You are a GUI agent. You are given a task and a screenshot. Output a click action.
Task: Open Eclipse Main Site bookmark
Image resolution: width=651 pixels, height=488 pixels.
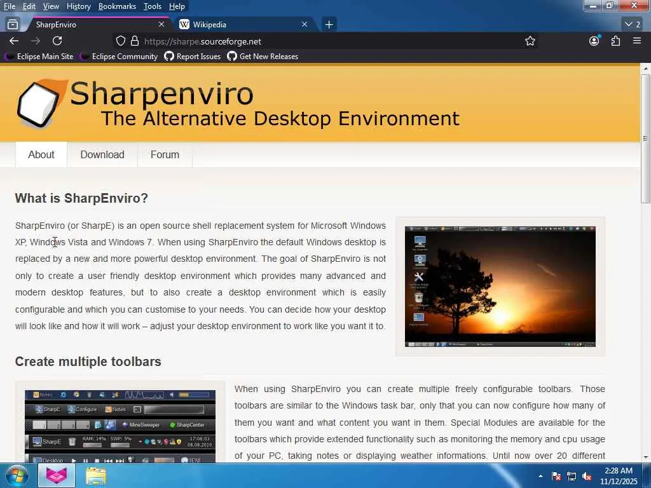click(40, 57)
